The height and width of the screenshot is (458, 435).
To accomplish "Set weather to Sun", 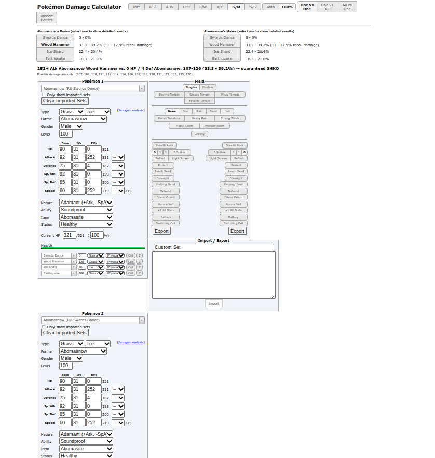I will (186, 111).
